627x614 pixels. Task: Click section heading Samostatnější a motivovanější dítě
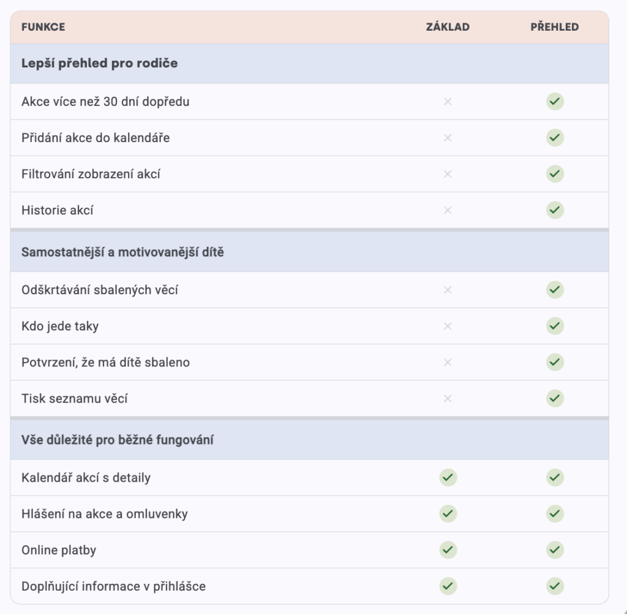[x=122, y=252]
